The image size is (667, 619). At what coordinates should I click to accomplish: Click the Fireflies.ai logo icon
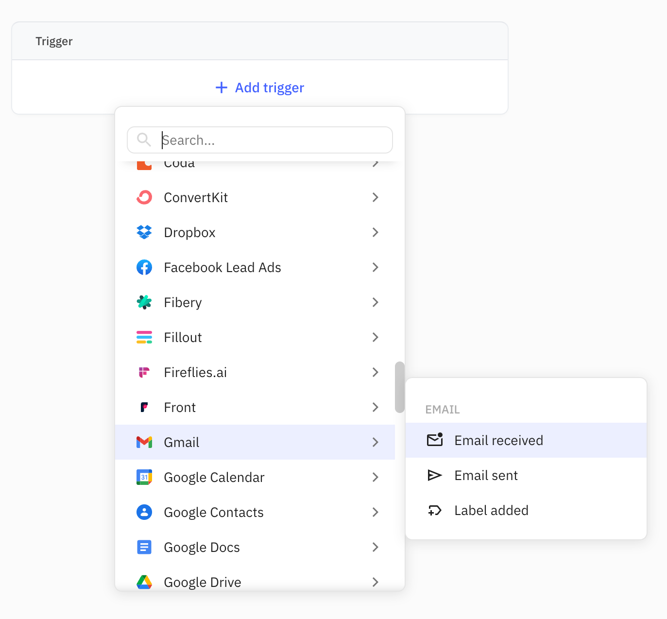point(144,372)
